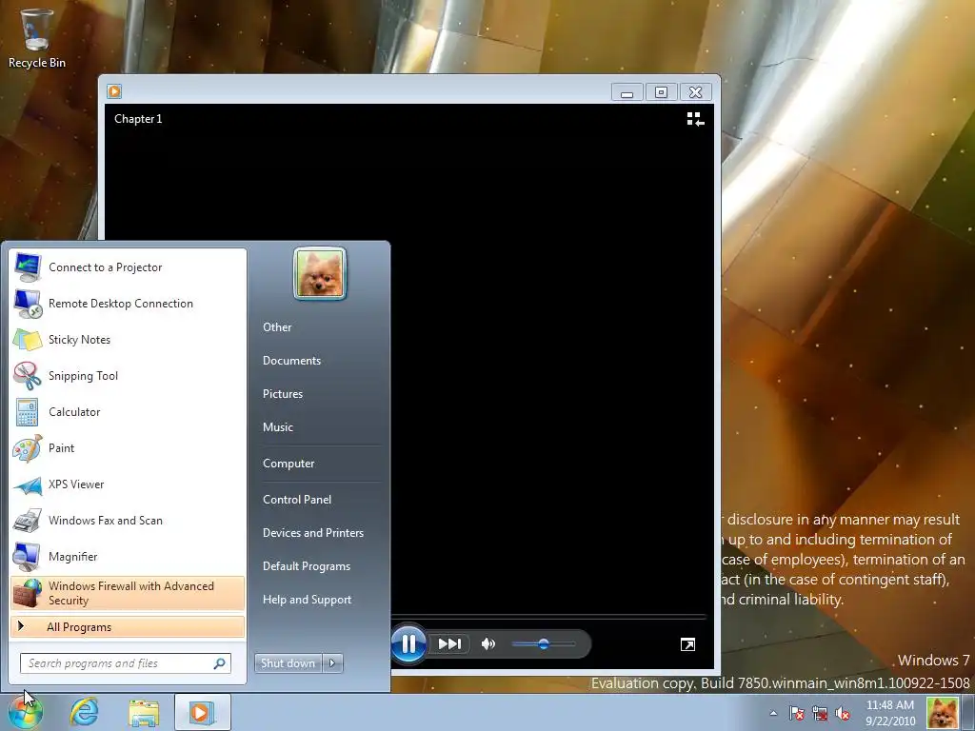Screen dimensions: 975x731
Task: Skip to next track in Media Player
Action: click(x=450, y=644)
